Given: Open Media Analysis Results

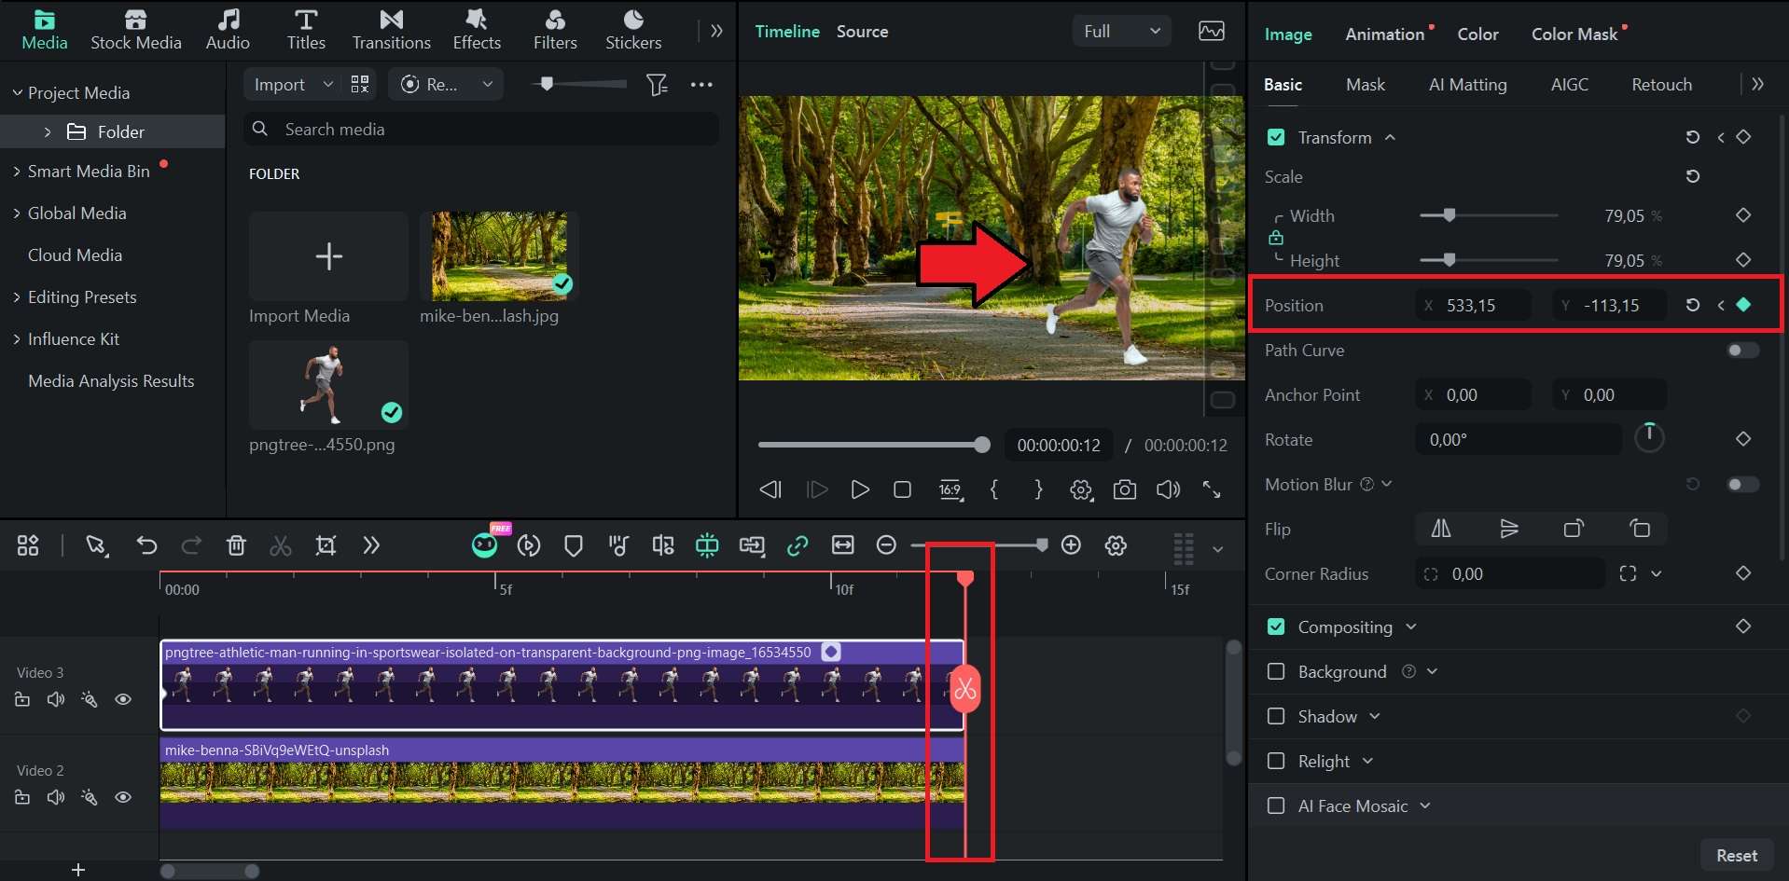Looking at the screenshot, I should pyautogui.click(x=111, y=381).
